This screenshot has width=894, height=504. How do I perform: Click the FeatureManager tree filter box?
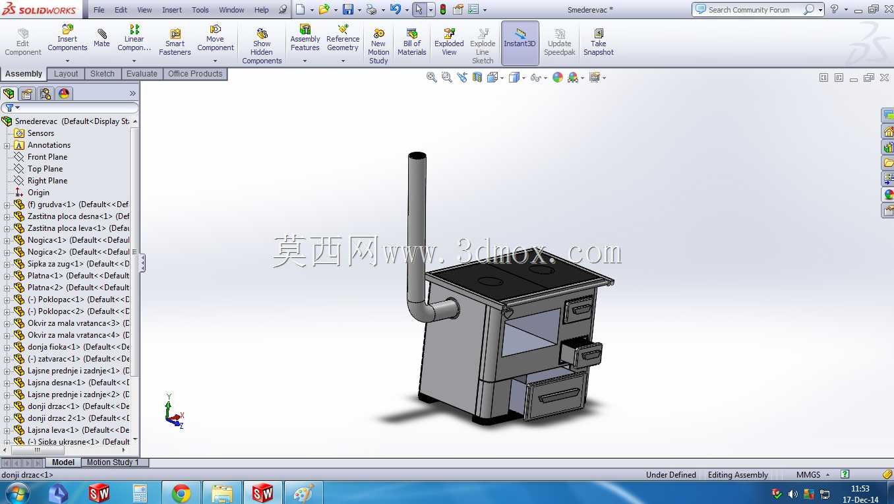click(x=70, y=108)
